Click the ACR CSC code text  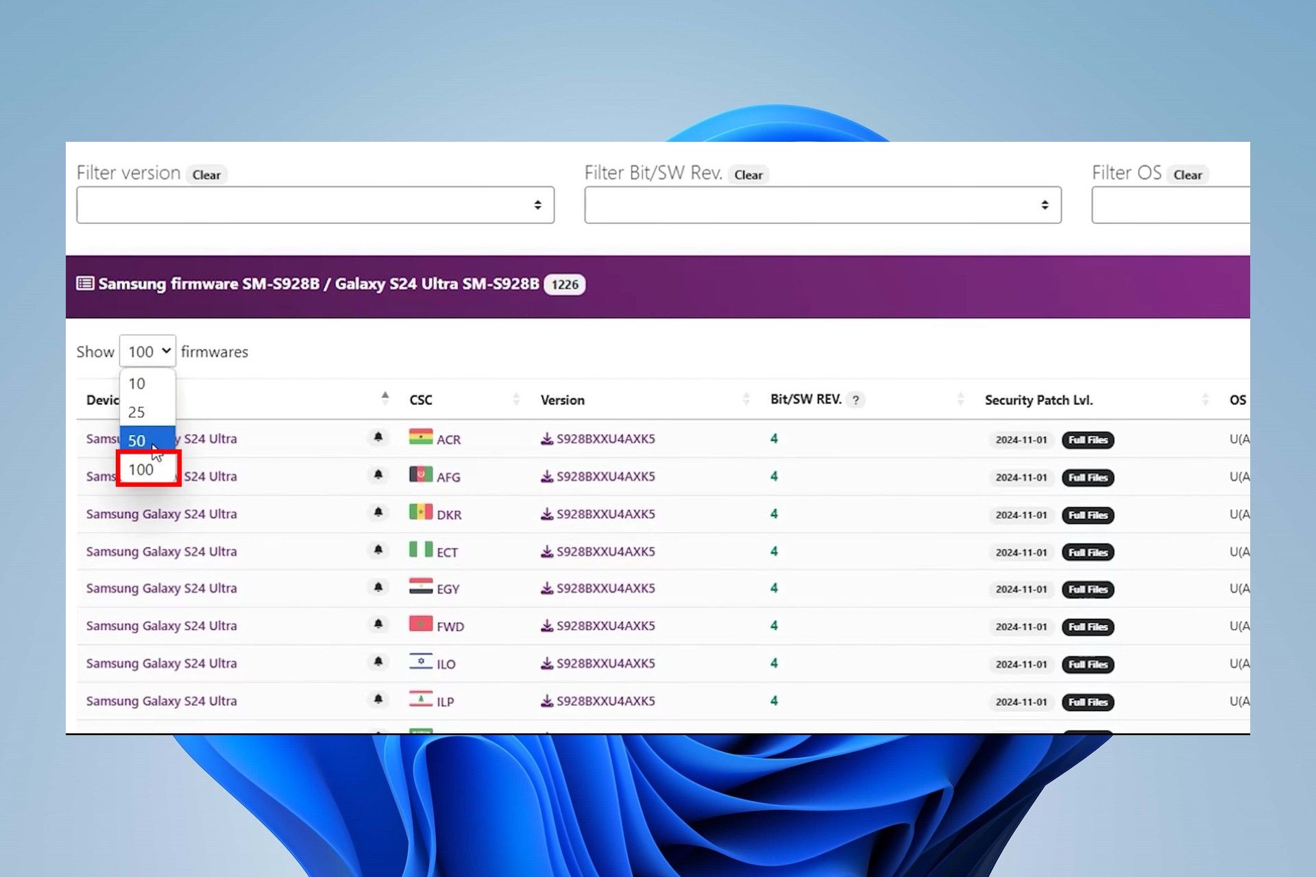tap(449, 440)
